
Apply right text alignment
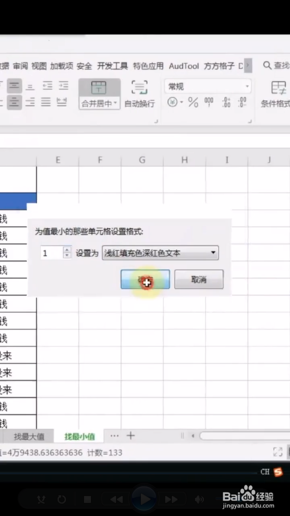coord(30,102)
